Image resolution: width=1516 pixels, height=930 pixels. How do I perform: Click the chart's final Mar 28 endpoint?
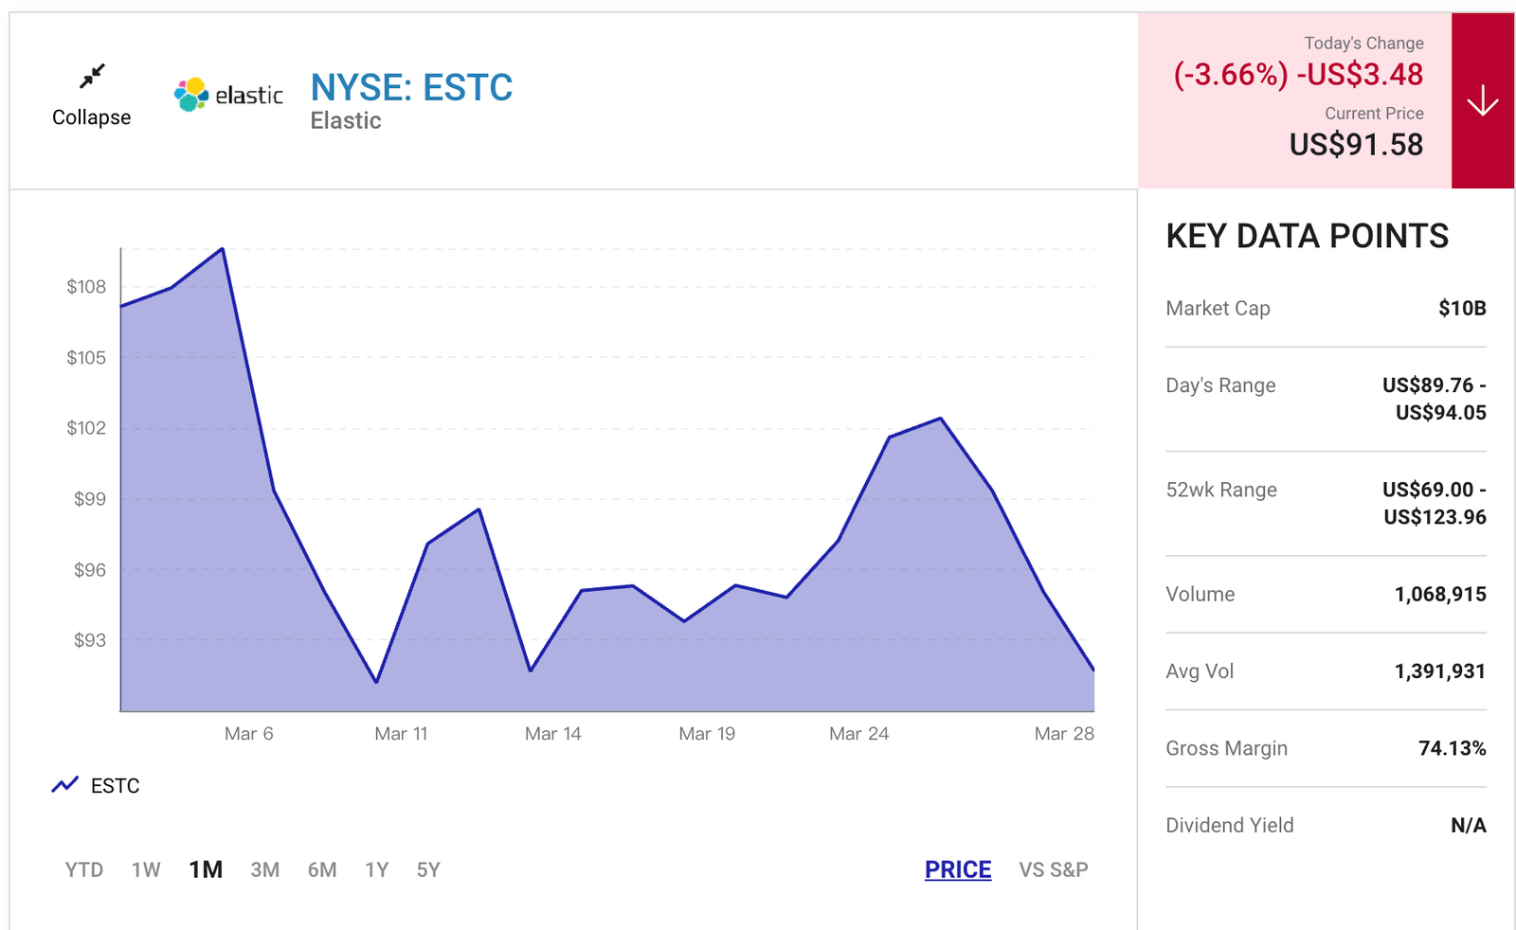[x=1093, y=671]
